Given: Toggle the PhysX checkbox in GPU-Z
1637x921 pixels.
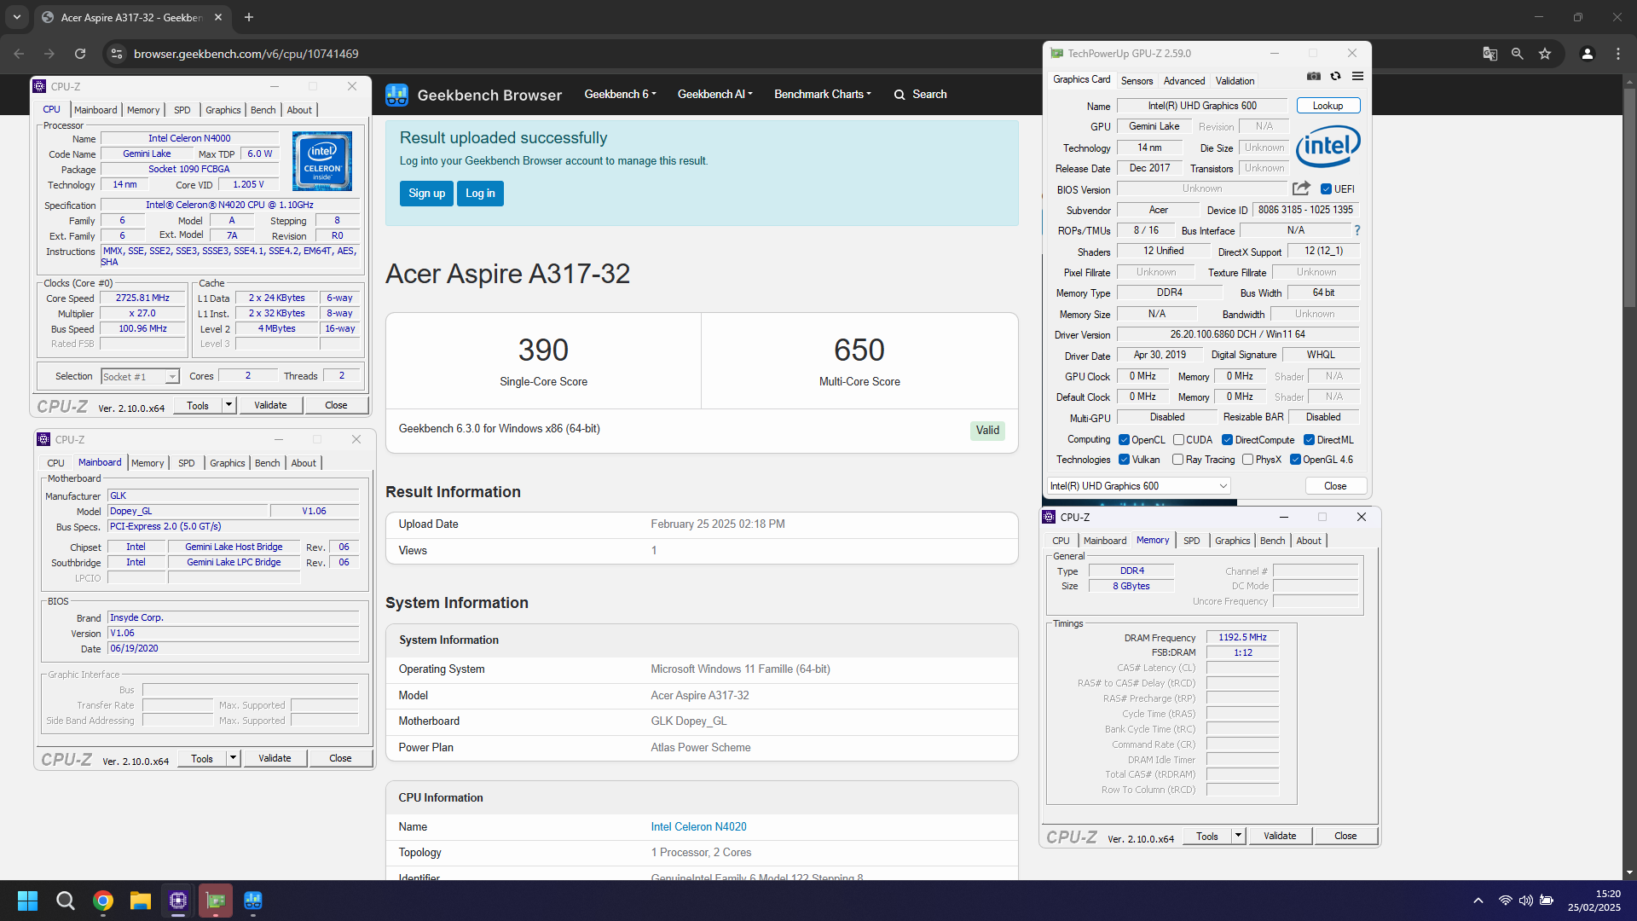Looking at the screenshot, I should pyautogui.click(x=1248, y=460).
